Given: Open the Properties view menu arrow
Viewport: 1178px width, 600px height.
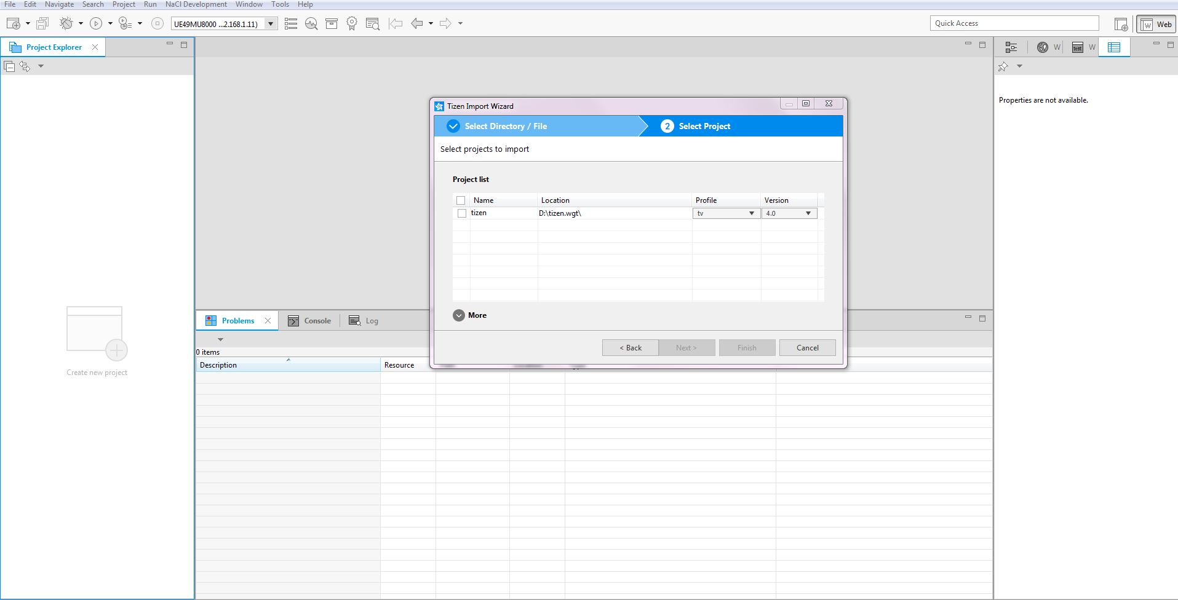Looking at the screenshot, I should pos(1019,66).
